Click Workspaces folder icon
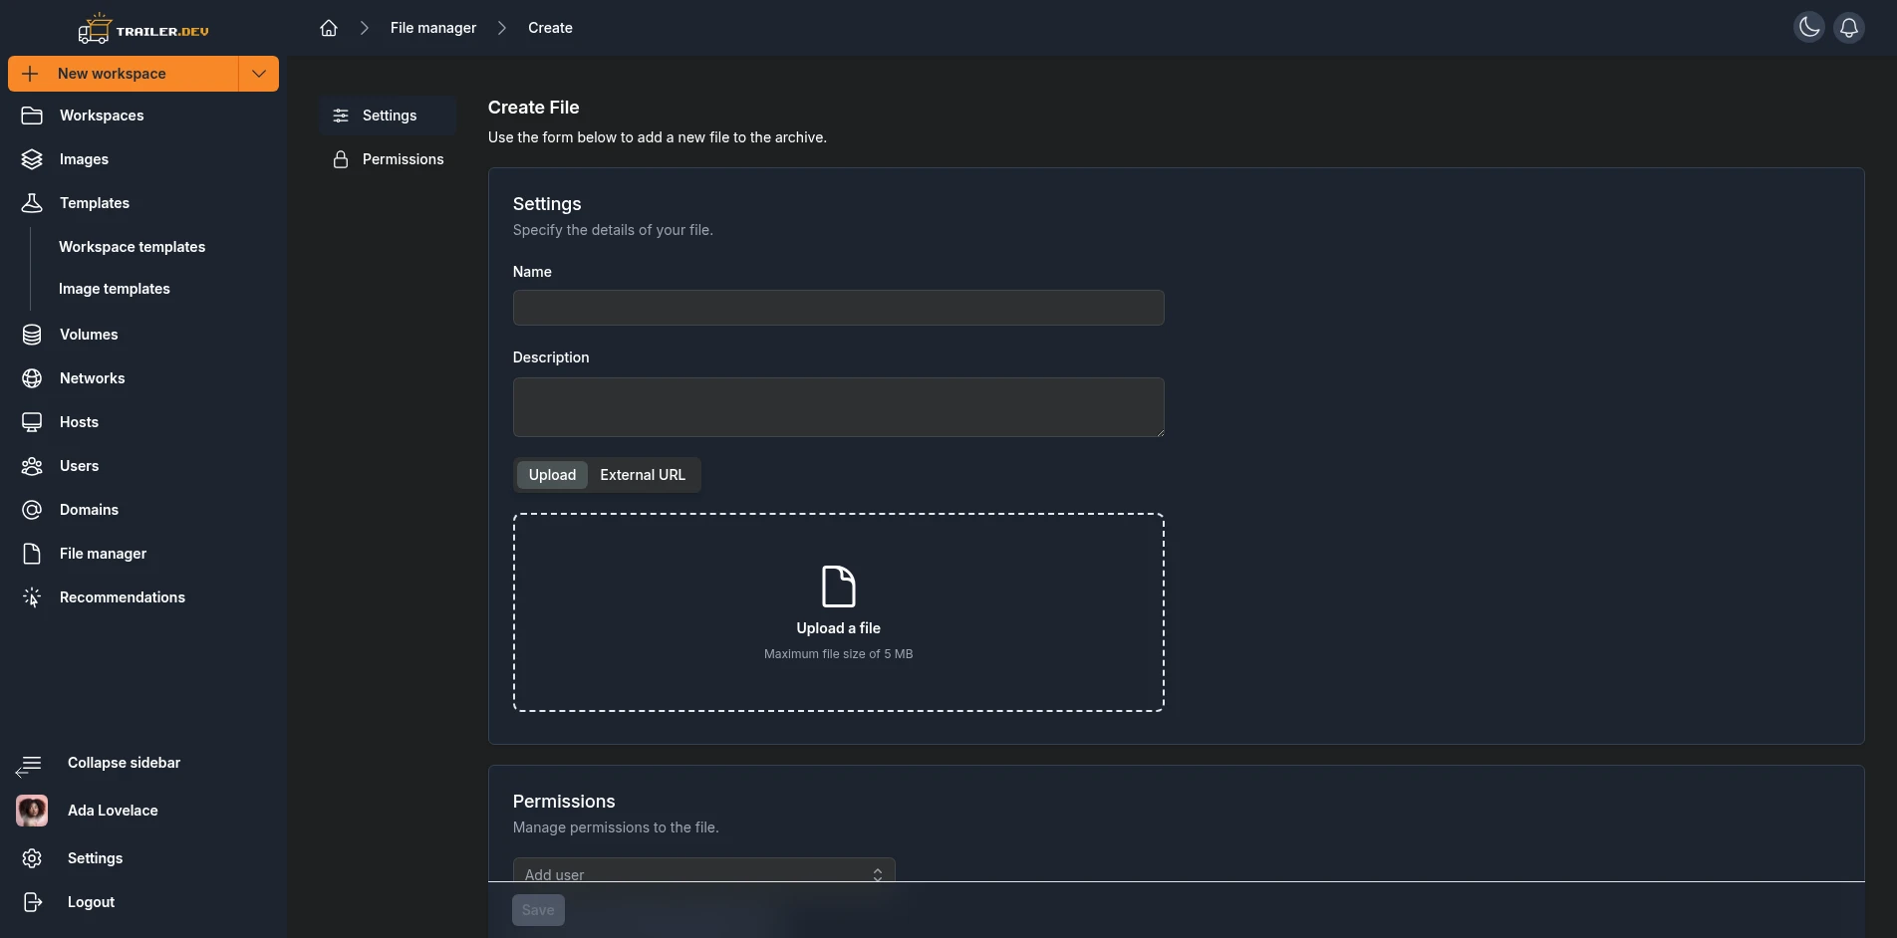 point(32,116)
